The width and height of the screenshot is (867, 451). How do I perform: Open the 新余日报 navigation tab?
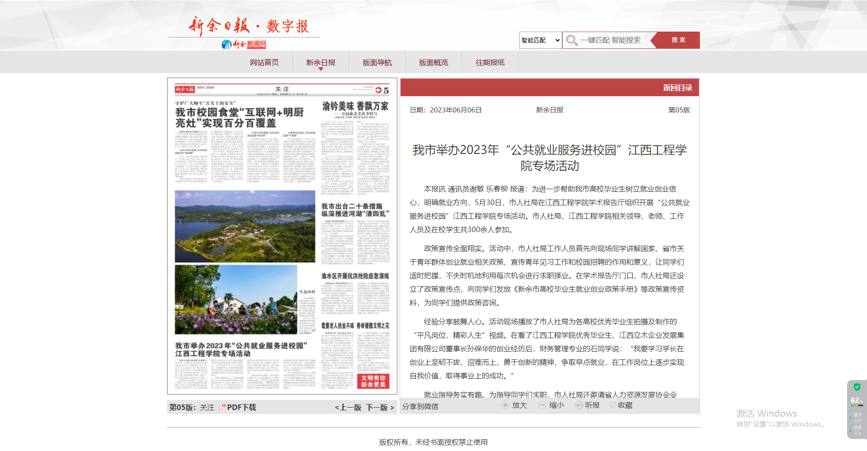[321, 63]
